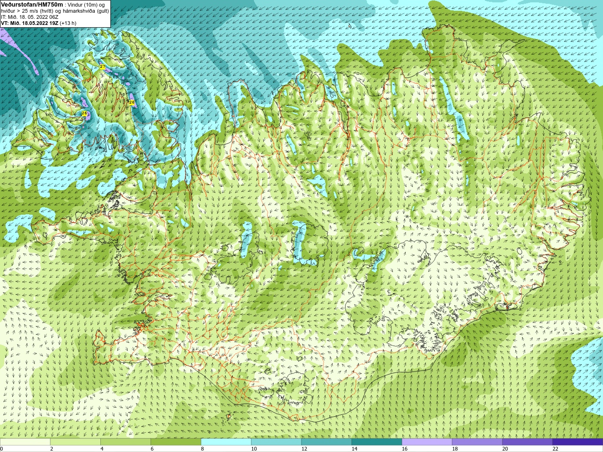This screenshot has height=452, width=603.
Task: Click the initial time "IT: Mið. 18. 05. 2022 06Z"
Action: [x=30, y=17]
